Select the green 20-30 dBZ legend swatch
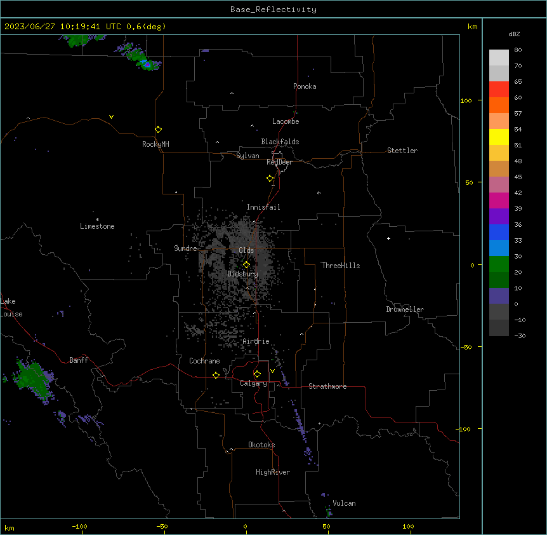This screenshot has width=547, height=535. click(499, 264)
